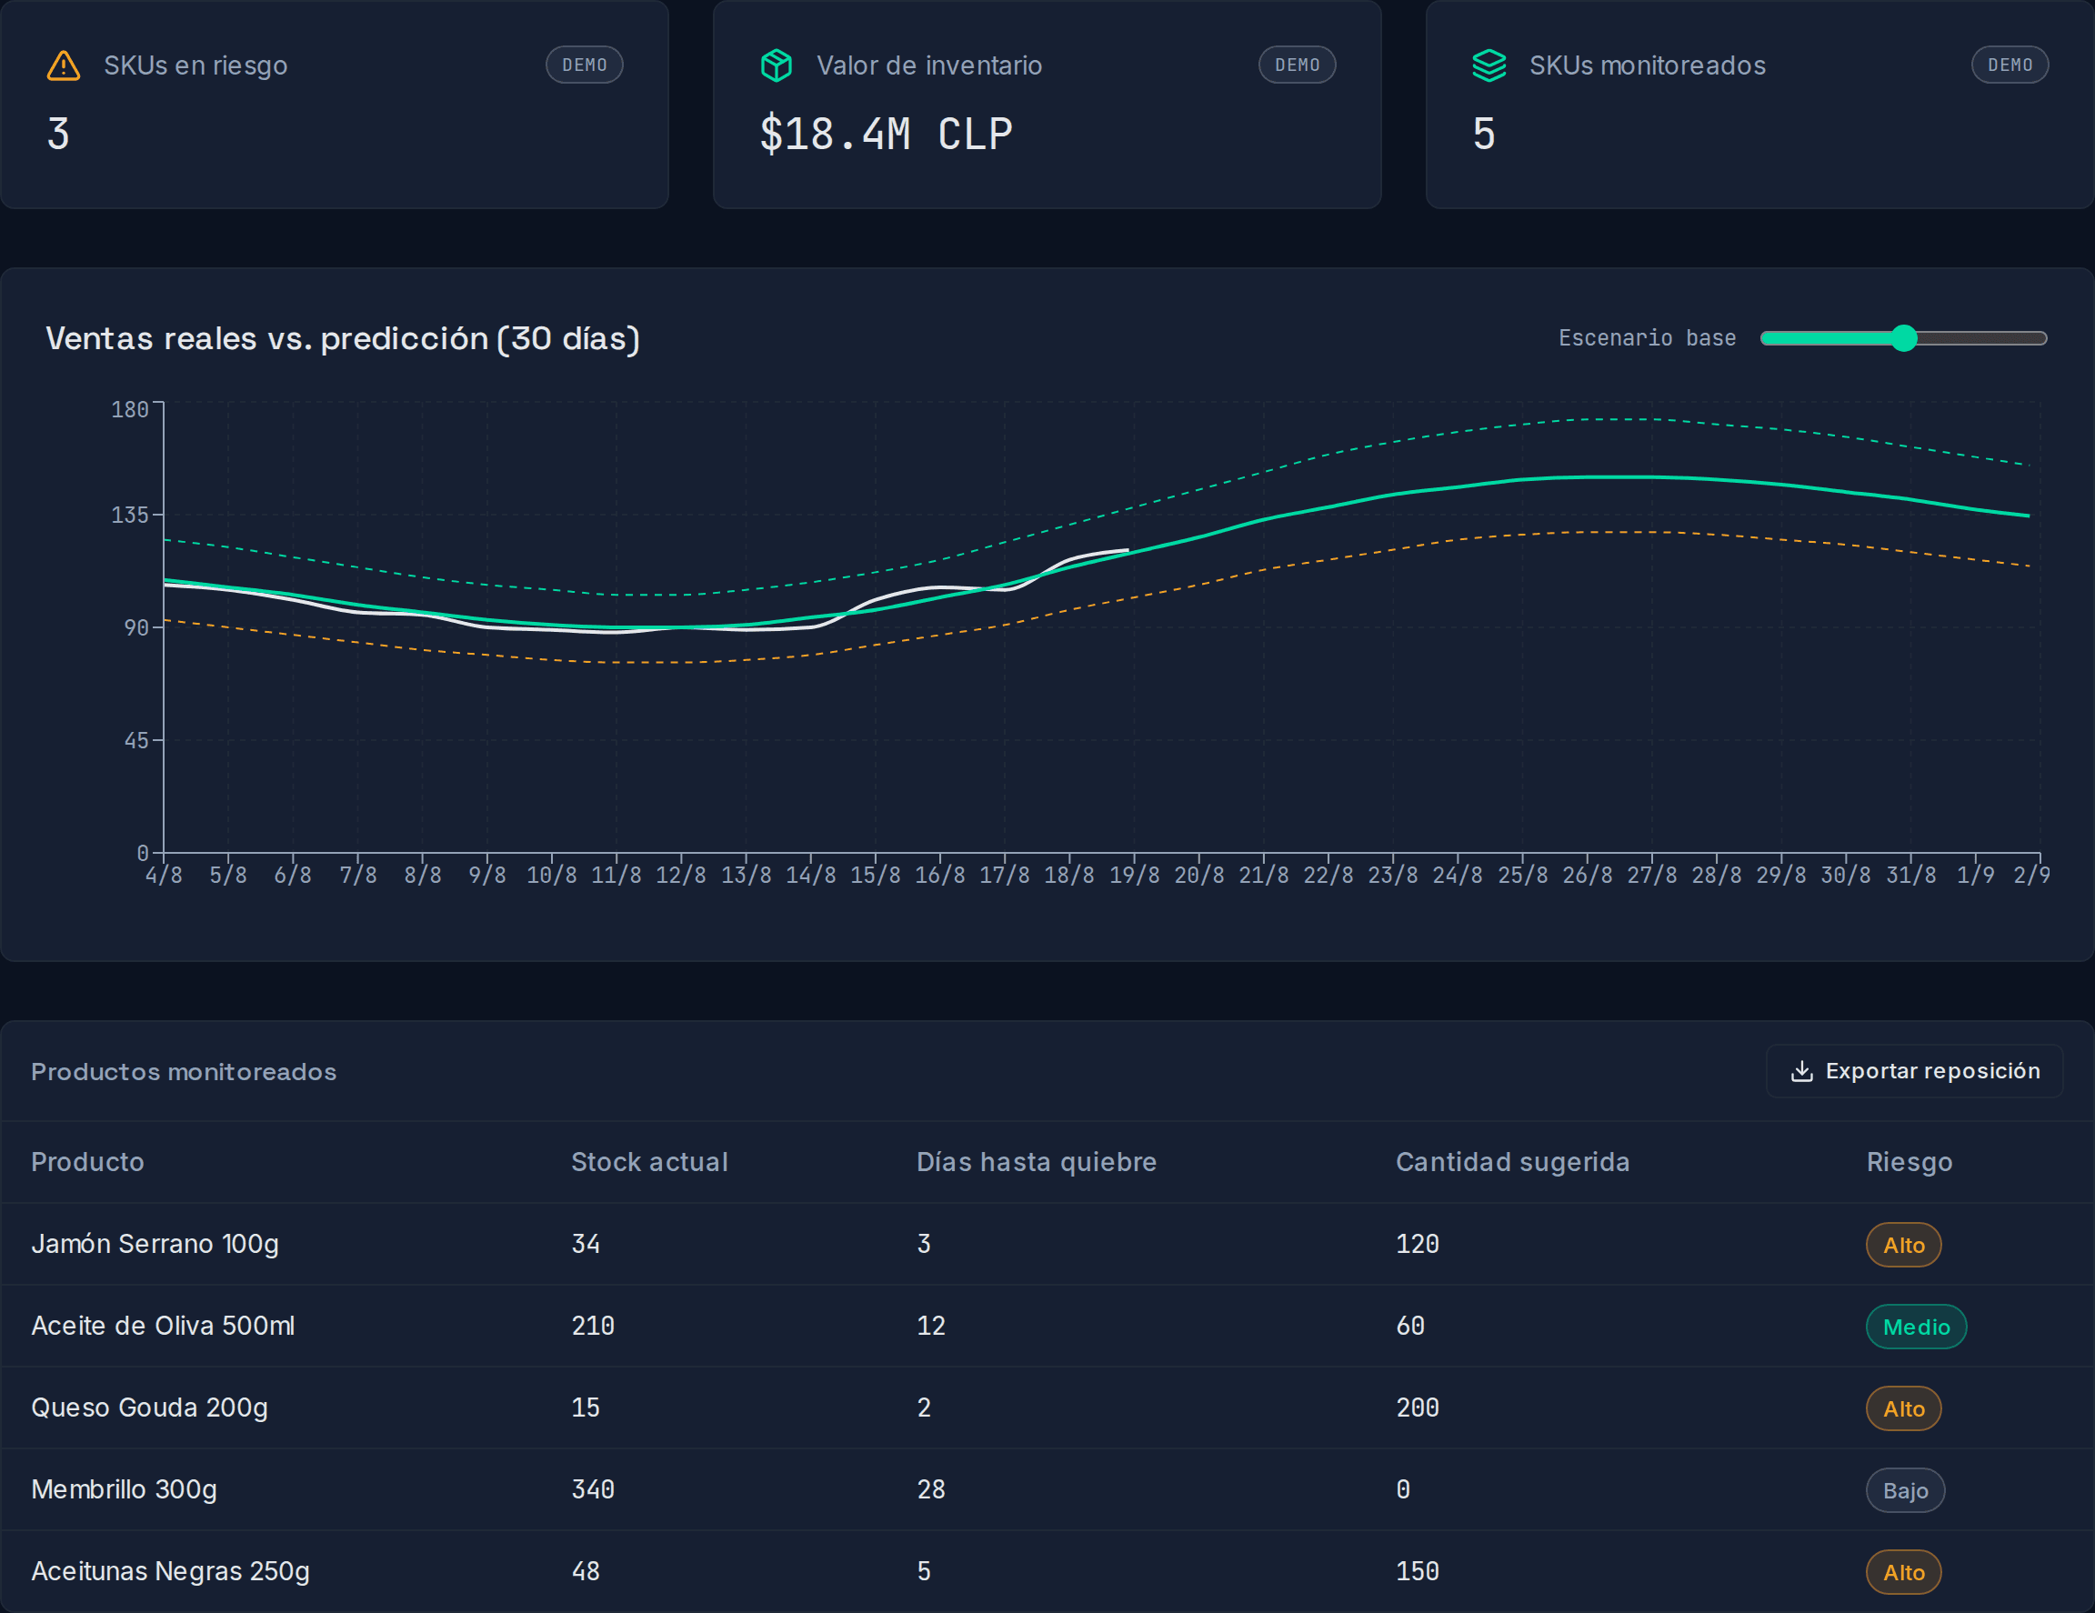Viewport: 2095px width, 1613px height.
Task: Click the Alto risk badge for Aceitunas Negras
Action: 1903,1572
